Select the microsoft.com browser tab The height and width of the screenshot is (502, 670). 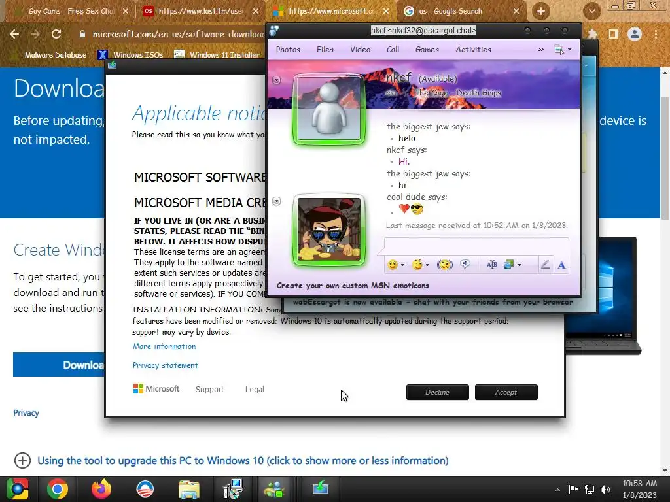[x=332, y=11]
